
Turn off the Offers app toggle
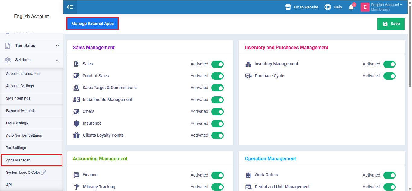(x=217, y=112)
